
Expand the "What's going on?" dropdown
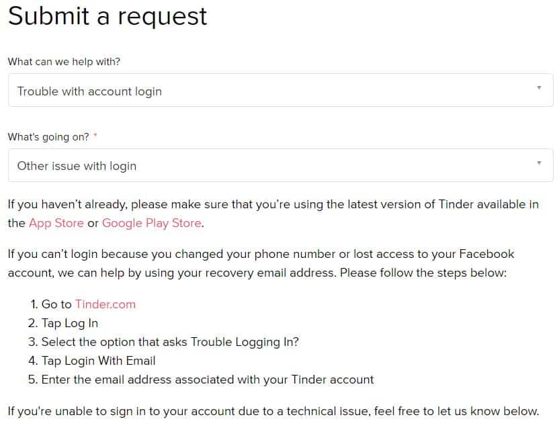279,165
